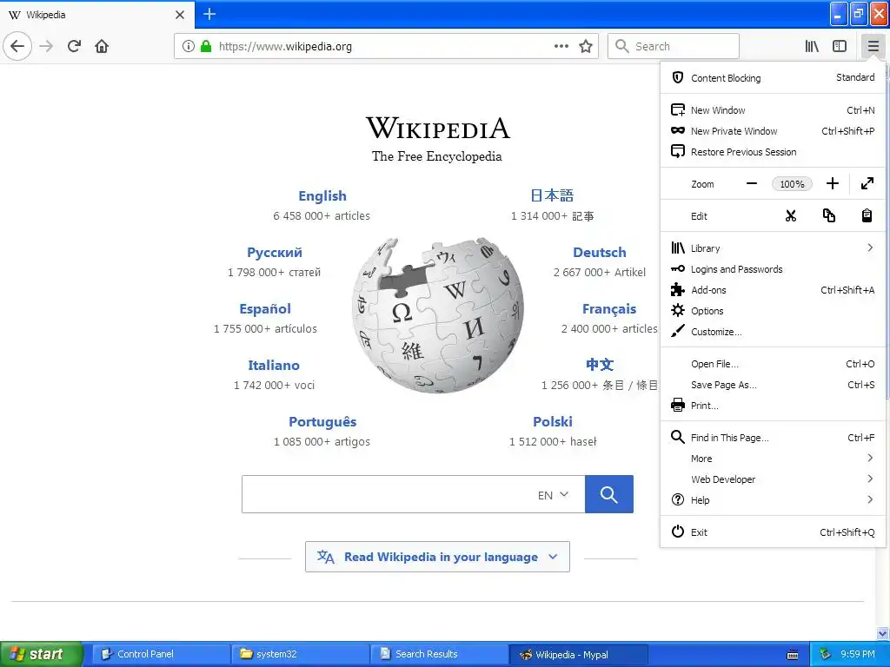Expand the More submenu
The image size is (890, 667).
773,459
